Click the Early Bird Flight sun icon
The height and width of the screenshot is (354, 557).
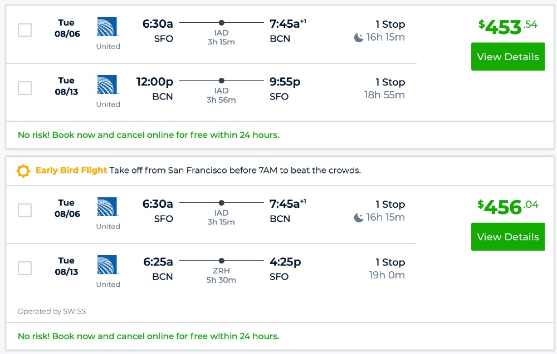[23, 171]
